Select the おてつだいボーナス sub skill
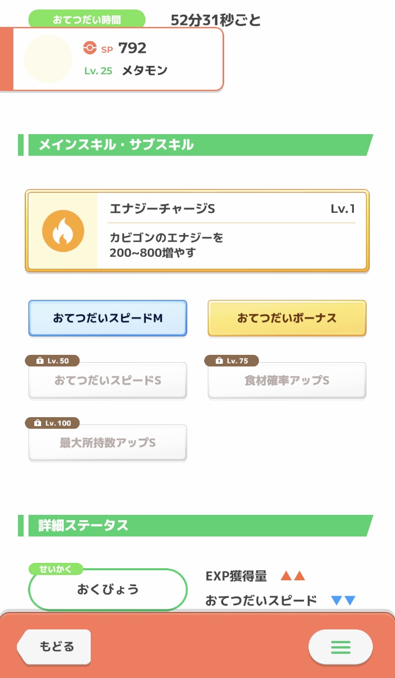Screen dimensions: 395x678 [x=287, y=318]
